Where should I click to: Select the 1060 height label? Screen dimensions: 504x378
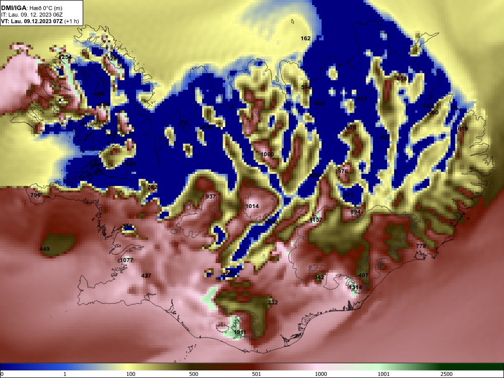pos(267,154)
